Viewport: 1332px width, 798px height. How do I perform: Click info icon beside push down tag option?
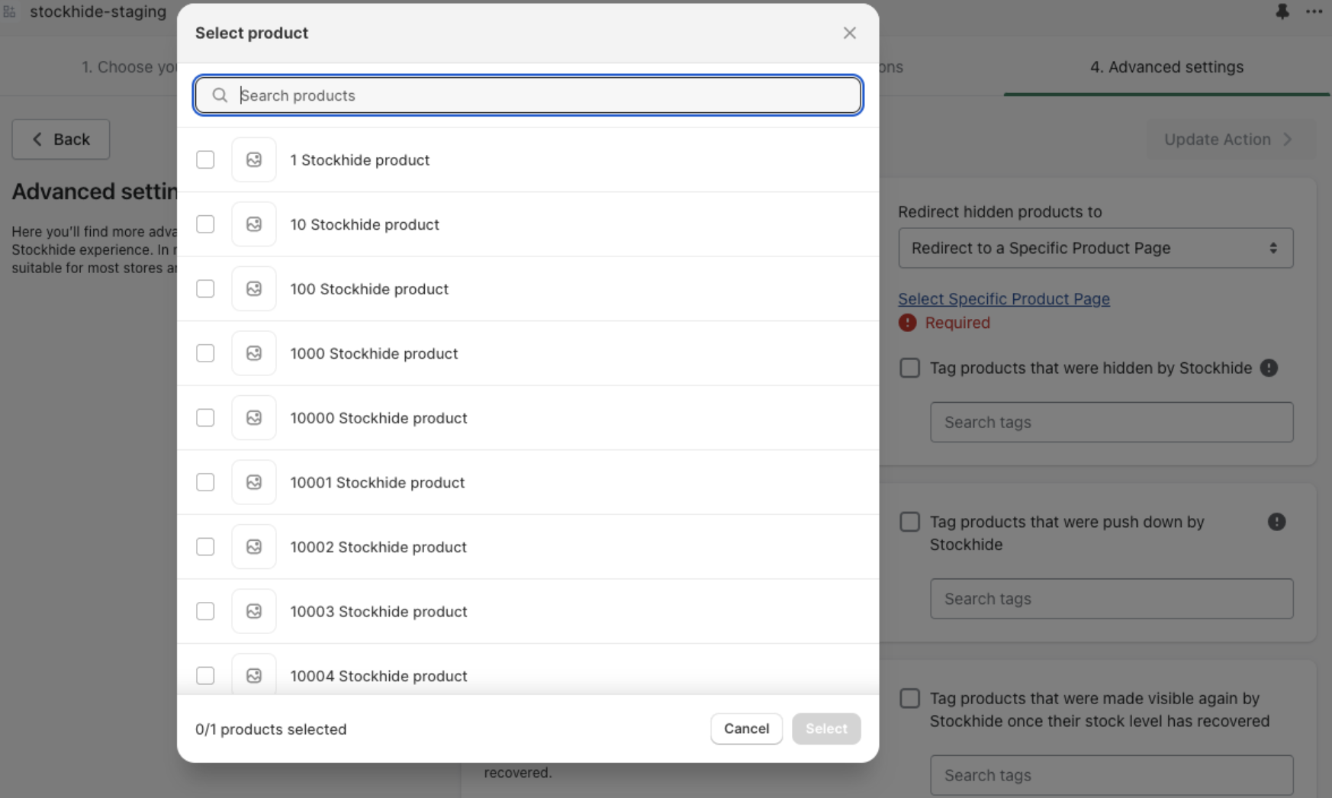click(x=1276, y=522)
